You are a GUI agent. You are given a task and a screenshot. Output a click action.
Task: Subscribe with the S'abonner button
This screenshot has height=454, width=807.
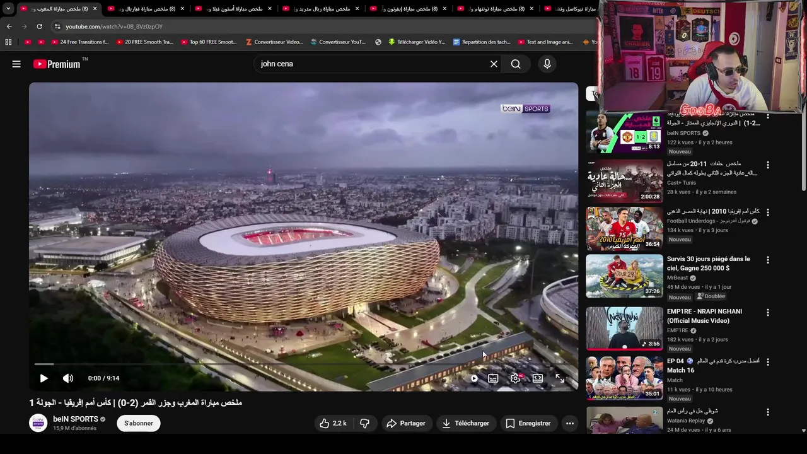[x=139, y=423]
